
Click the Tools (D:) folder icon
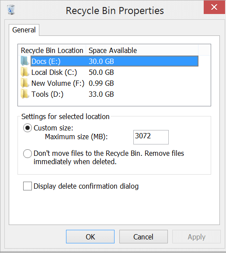25,94
